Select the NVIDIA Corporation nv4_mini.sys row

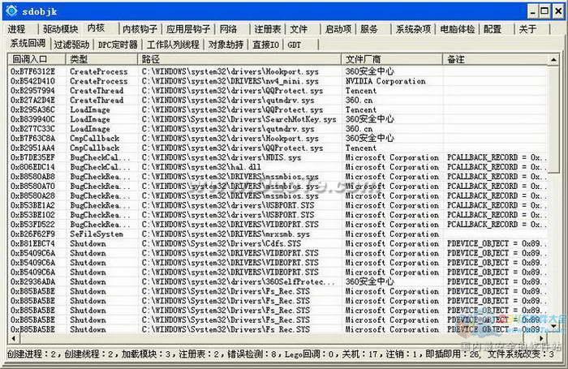point(243,81)
